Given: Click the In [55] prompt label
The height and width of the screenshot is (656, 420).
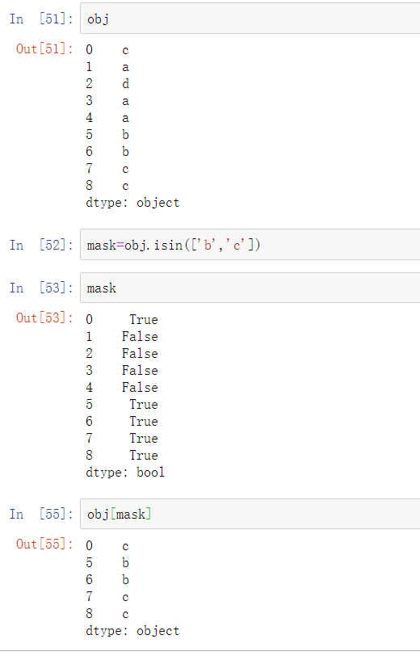Looking at the screenshot, I should click(41, 514).
